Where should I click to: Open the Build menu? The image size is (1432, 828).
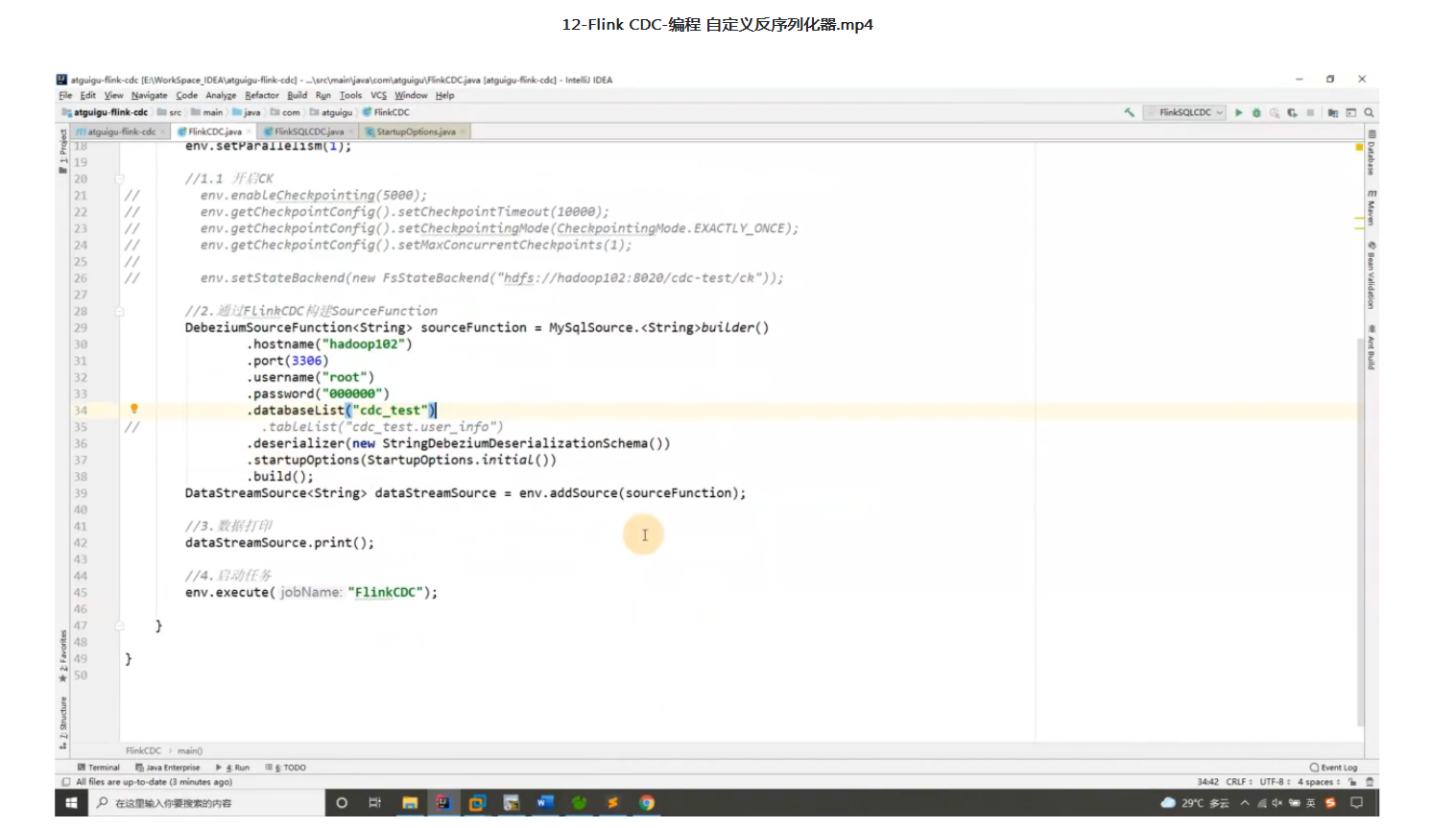(x=298, y=95)
